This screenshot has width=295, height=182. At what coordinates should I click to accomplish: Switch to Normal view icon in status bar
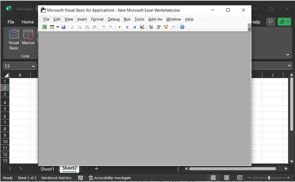(x=213, y=177)
